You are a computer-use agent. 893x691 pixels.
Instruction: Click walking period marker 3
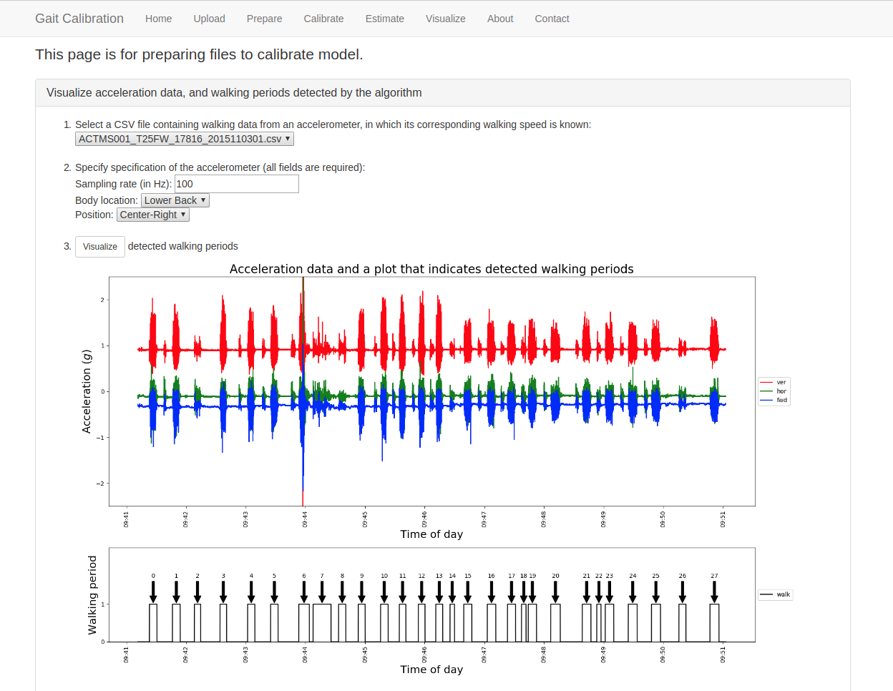[223, 589]
